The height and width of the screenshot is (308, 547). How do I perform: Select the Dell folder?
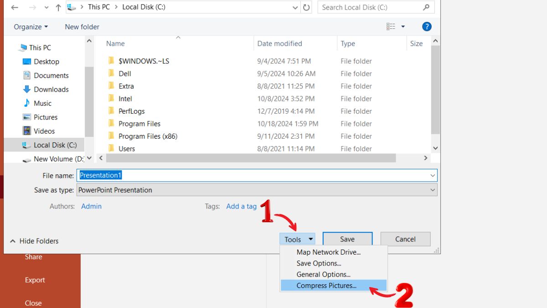coord(125,73)
